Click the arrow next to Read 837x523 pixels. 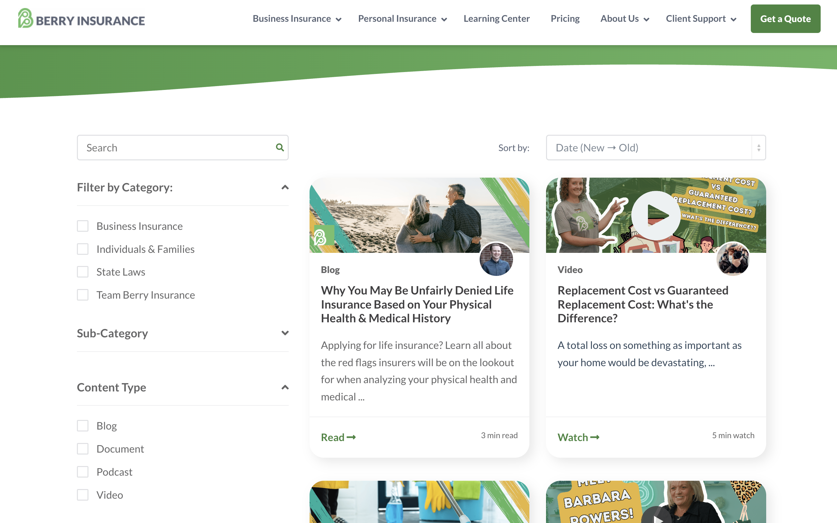coord(352,437)
